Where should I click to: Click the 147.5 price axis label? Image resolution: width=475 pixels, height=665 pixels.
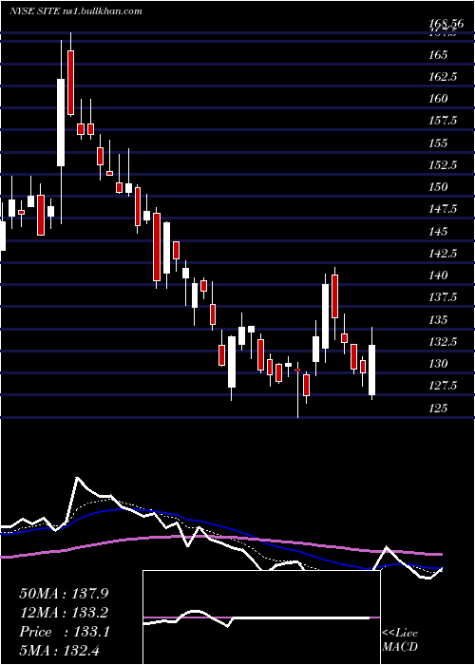(443, 209)
